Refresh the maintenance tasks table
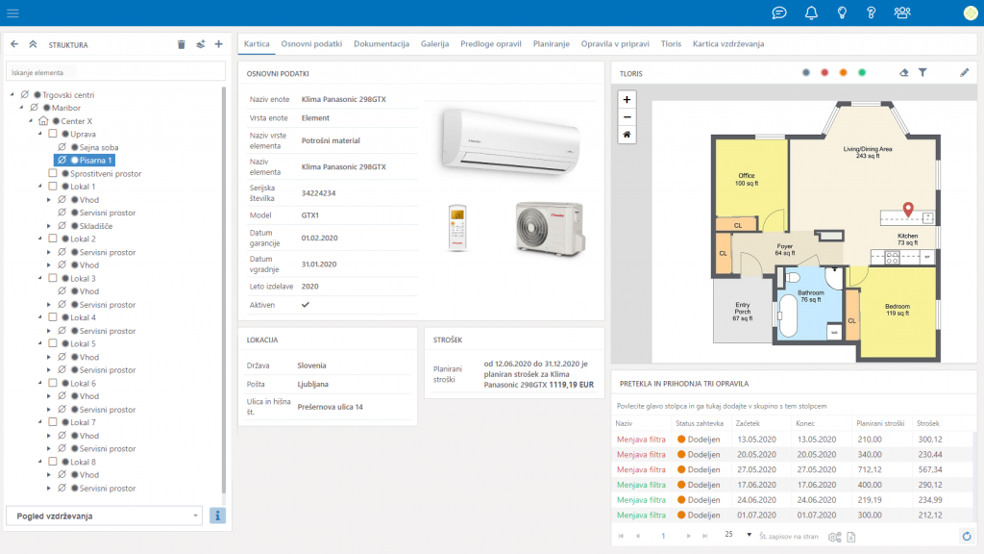984x554 pixels. (966, 536)
